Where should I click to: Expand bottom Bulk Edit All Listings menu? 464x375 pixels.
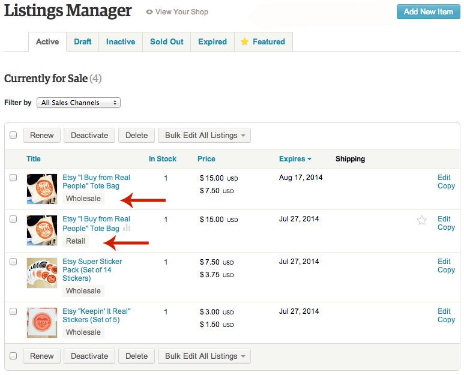coord(204,356)
